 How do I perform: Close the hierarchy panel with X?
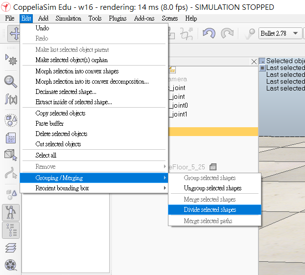click(254, 62)
